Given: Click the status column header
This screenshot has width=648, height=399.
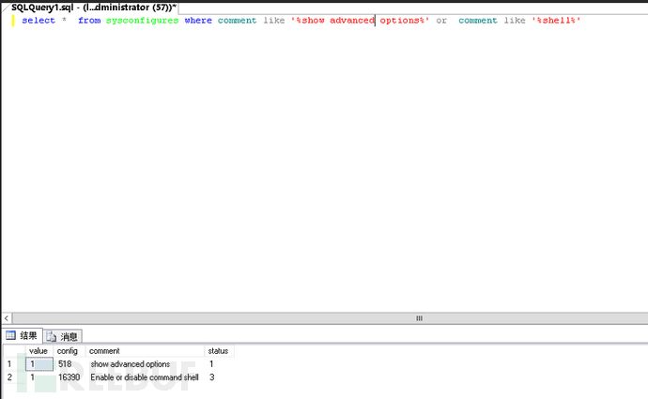Looking at the screenshot, I should pyautogui.click(x=218, y=351).
